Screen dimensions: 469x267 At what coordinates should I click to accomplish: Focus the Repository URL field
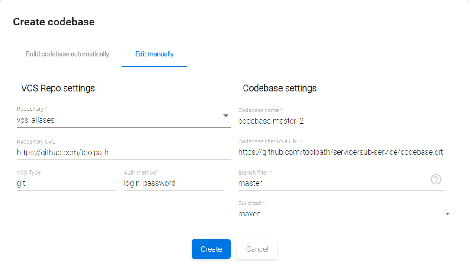click(124, 152)
